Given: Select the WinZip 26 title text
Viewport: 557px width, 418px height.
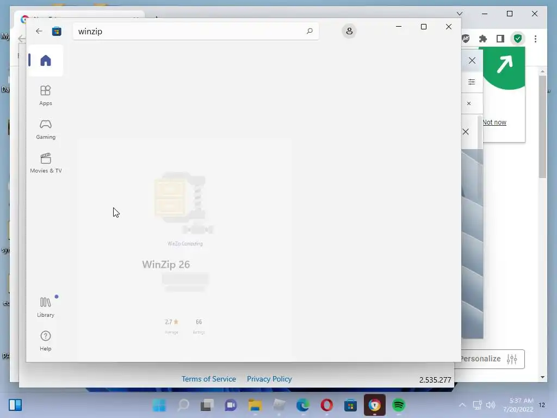Looking at the screenshot, I should [x=166, y=265].
